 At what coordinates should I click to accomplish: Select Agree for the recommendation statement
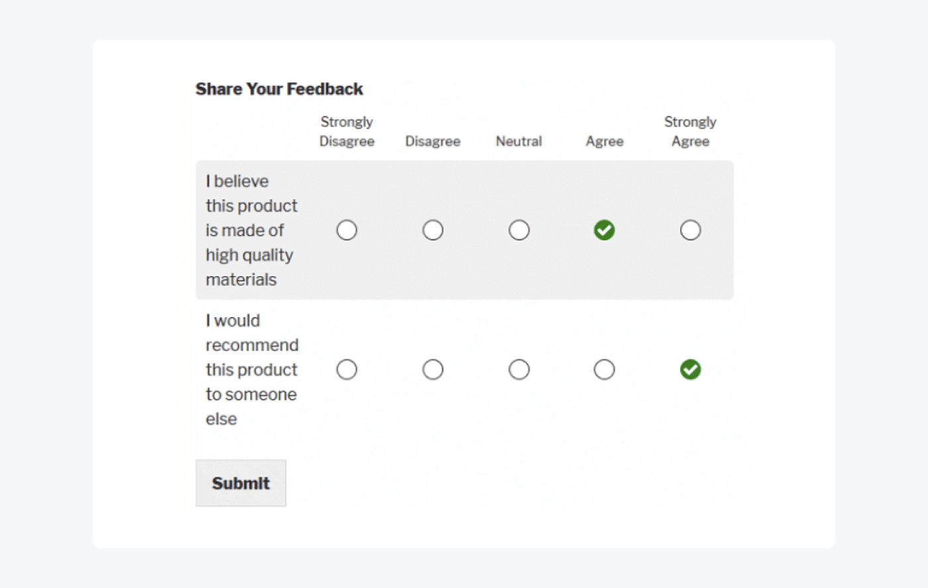604,369
